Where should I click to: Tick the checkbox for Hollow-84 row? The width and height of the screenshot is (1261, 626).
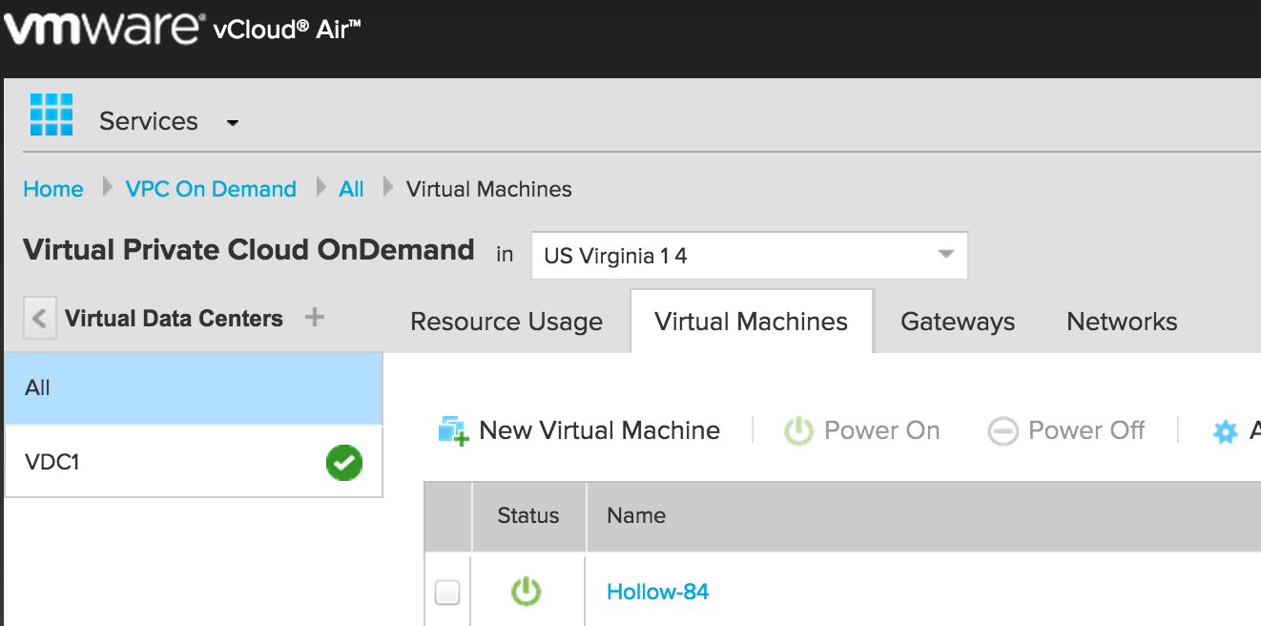click(447, 593)
